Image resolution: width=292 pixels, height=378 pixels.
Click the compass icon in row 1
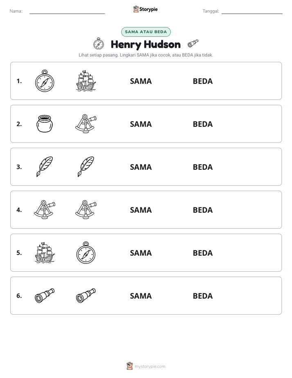tap(45, 81)
